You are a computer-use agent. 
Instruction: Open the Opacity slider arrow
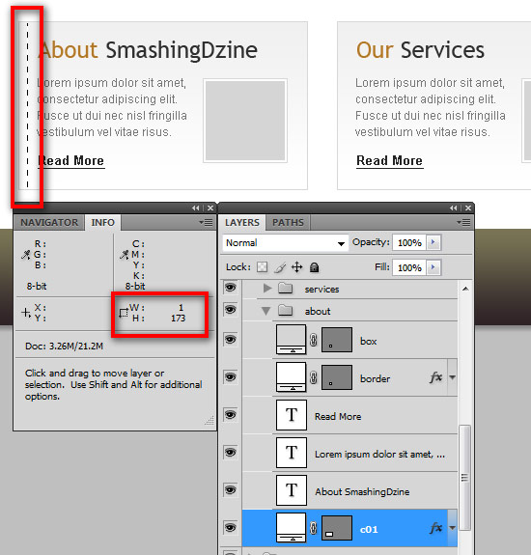pos(433,242)
